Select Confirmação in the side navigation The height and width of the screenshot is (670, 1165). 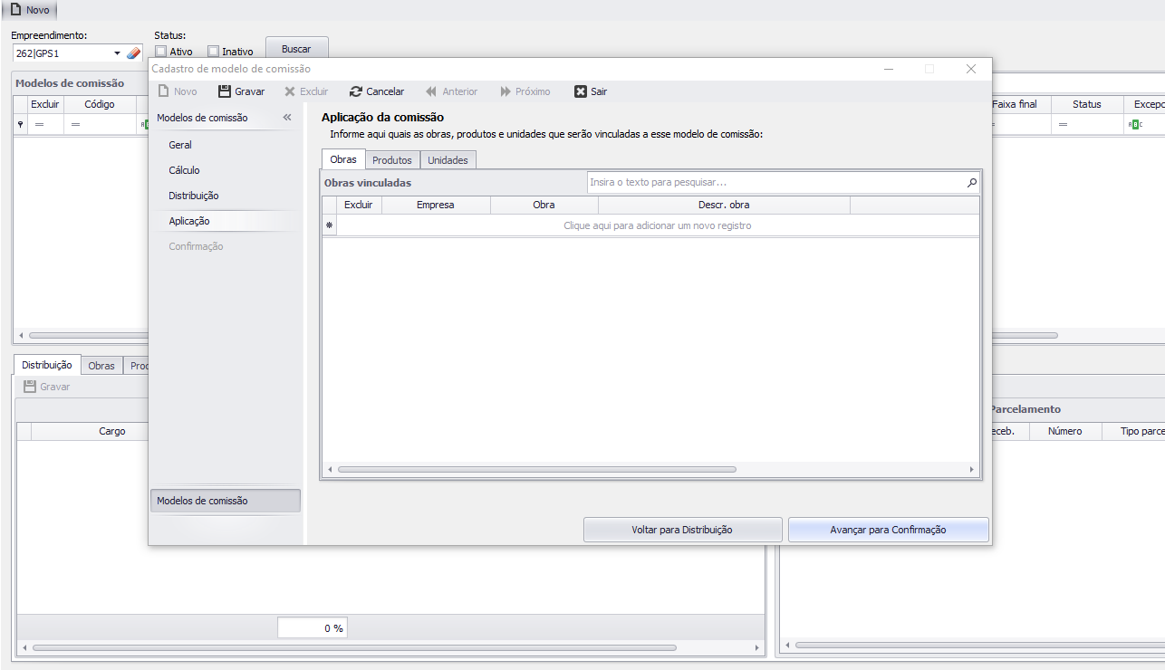(196, 246)
